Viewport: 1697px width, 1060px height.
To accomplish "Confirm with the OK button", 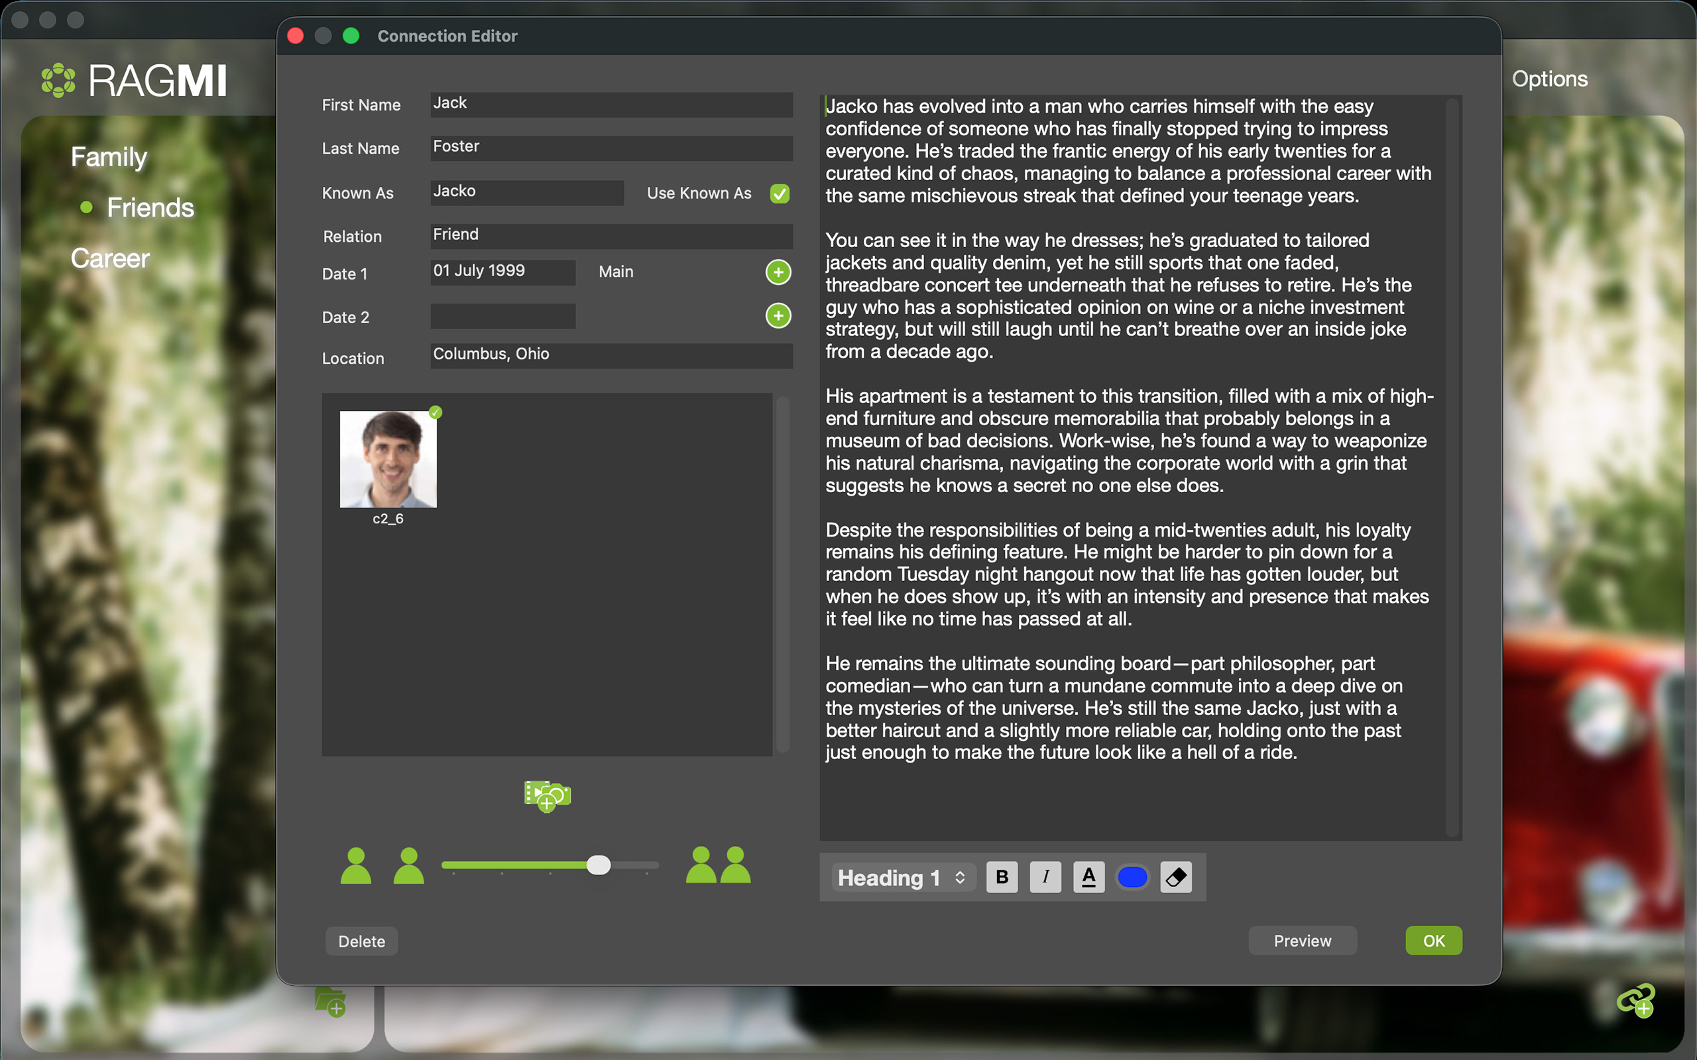I will (x=1433, y=941).
